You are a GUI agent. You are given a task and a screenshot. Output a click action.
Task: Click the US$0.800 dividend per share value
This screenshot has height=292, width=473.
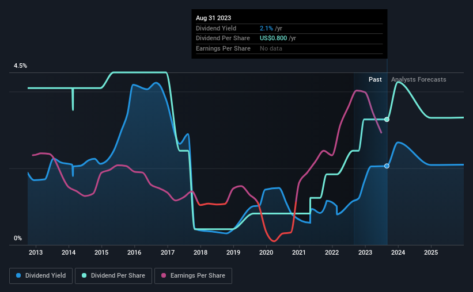[x=273, y=39]
